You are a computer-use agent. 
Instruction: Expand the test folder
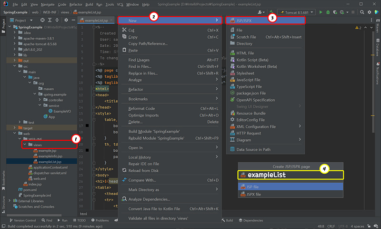(x=20, y=122)
